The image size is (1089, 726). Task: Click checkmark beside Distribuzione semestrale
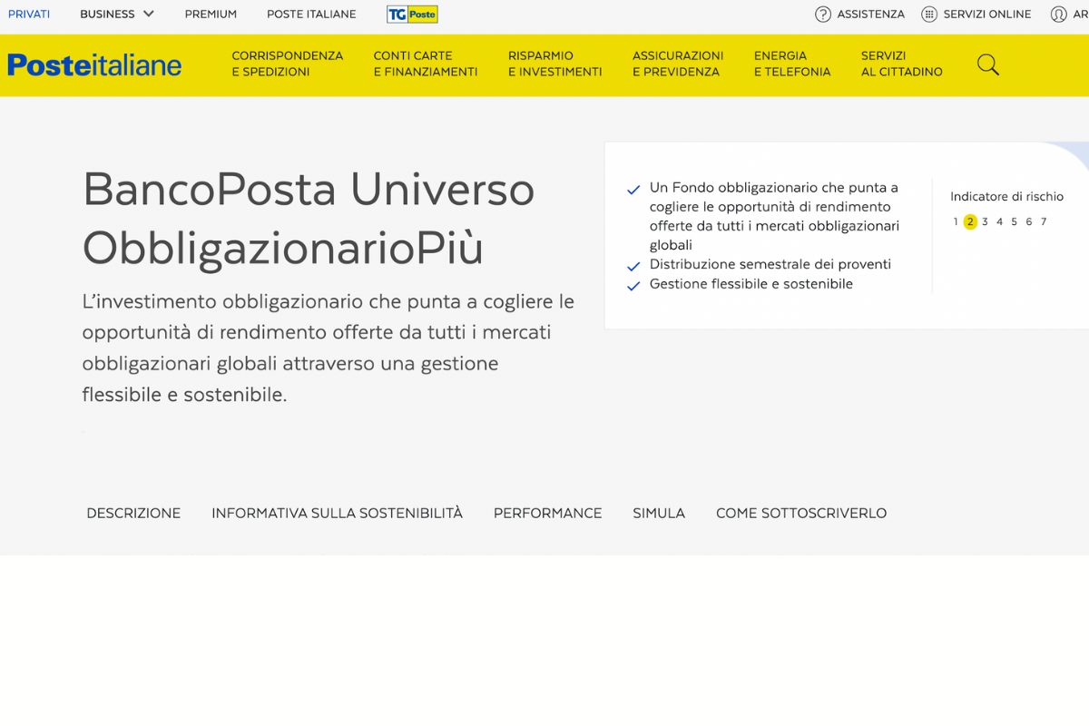(633, 267)
